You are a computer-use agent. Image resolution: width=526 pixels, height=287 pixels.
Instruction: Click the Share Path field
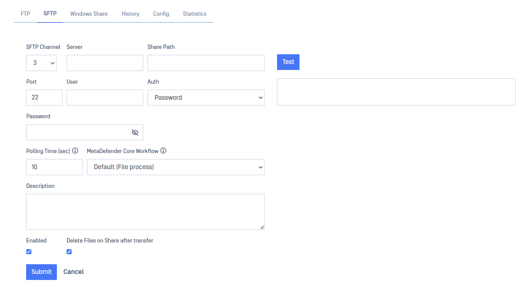[x=206, y=63]
